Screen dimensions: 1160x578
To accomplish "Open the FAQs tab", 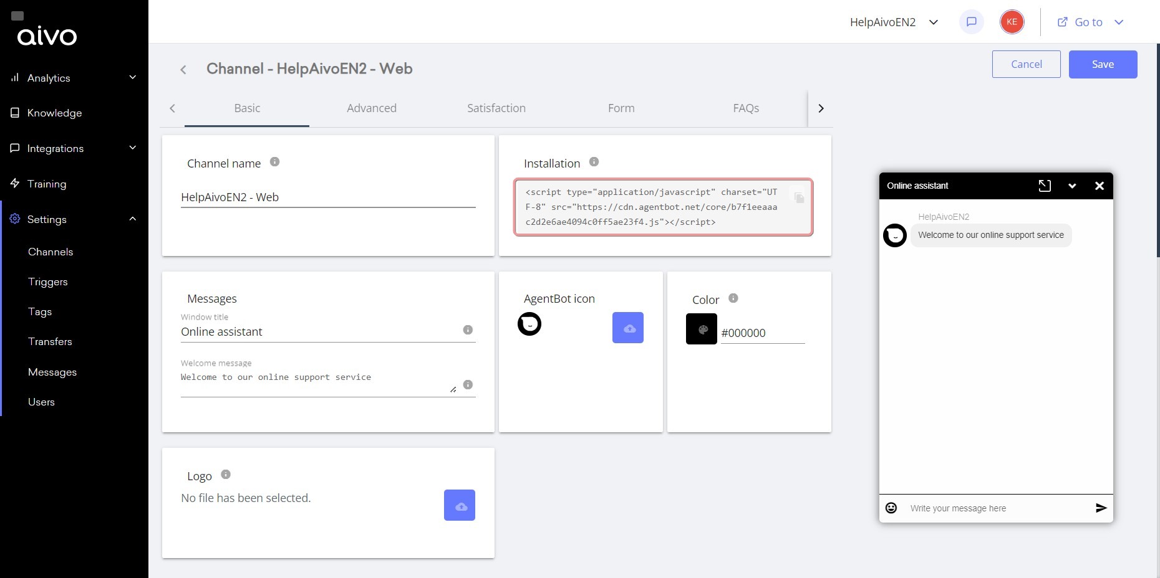I will [745, 108].
